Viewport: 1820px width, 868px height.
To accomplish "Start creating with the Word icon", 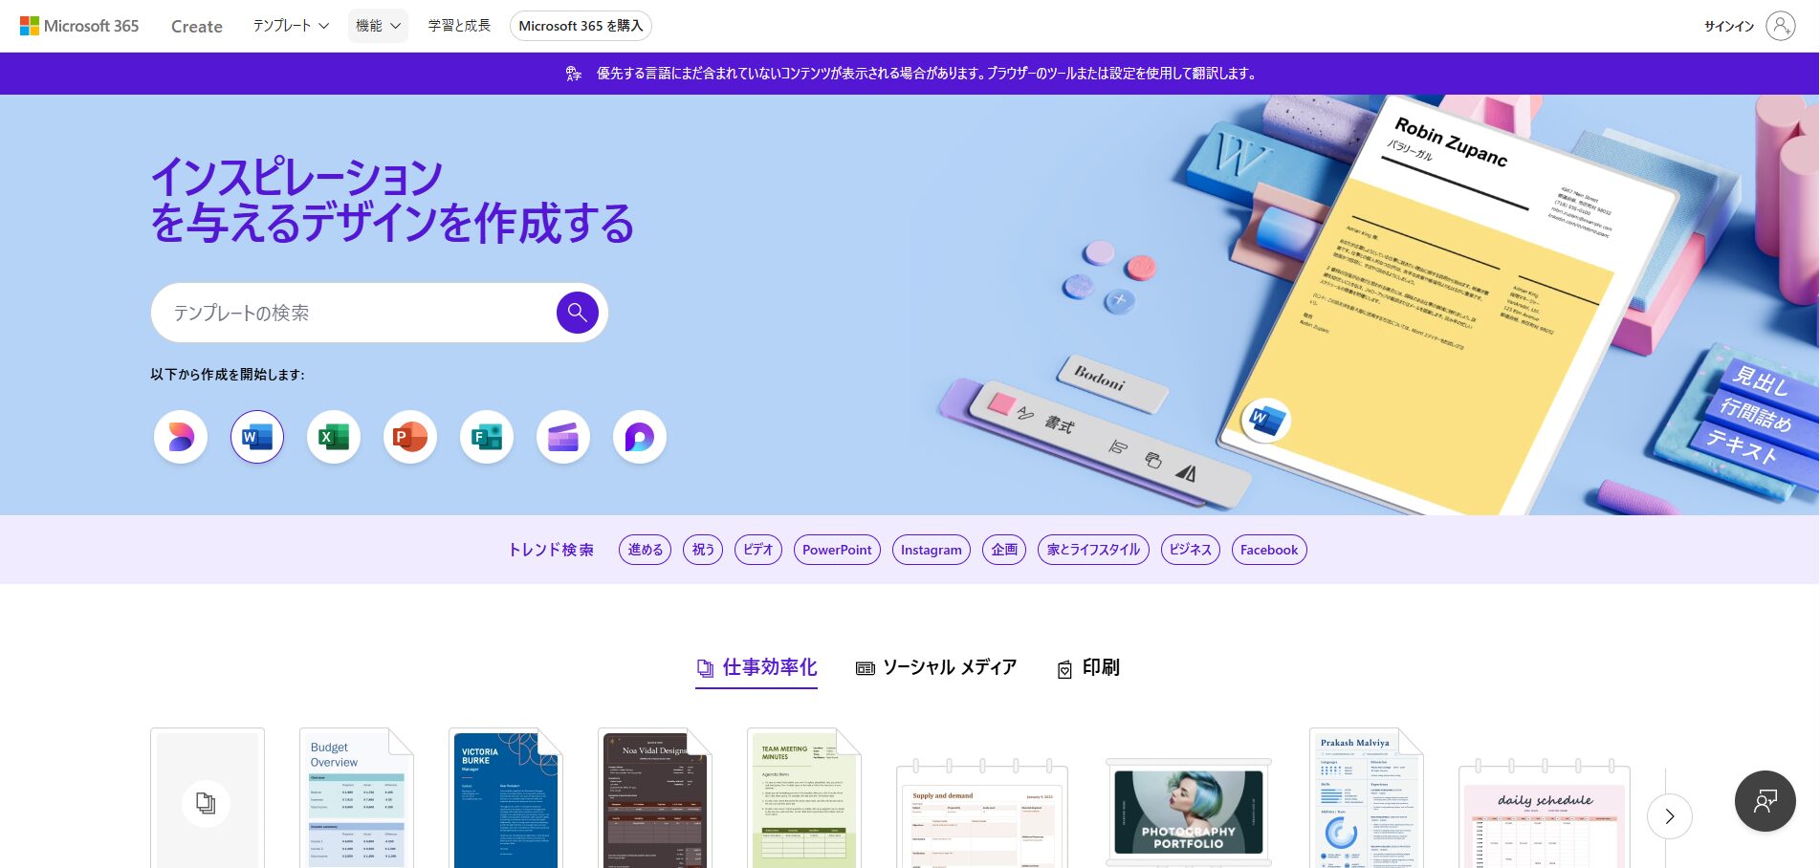I will 257,437.
